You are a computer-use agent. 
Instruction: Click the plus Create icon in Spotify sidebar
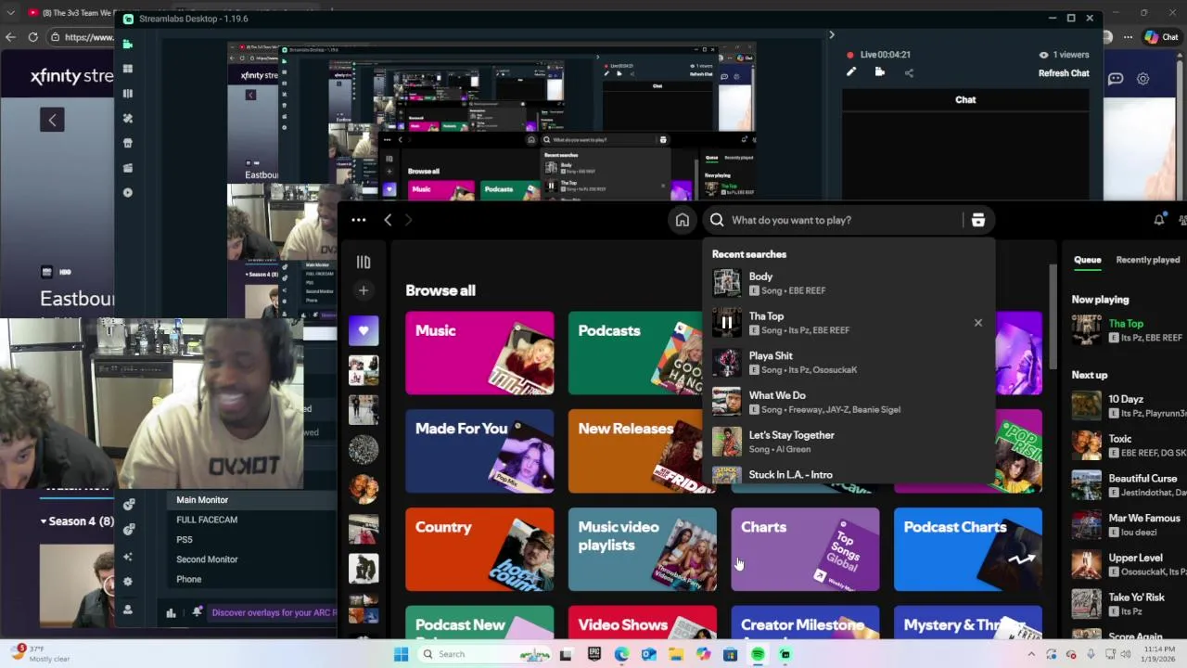tap(364, 290)
